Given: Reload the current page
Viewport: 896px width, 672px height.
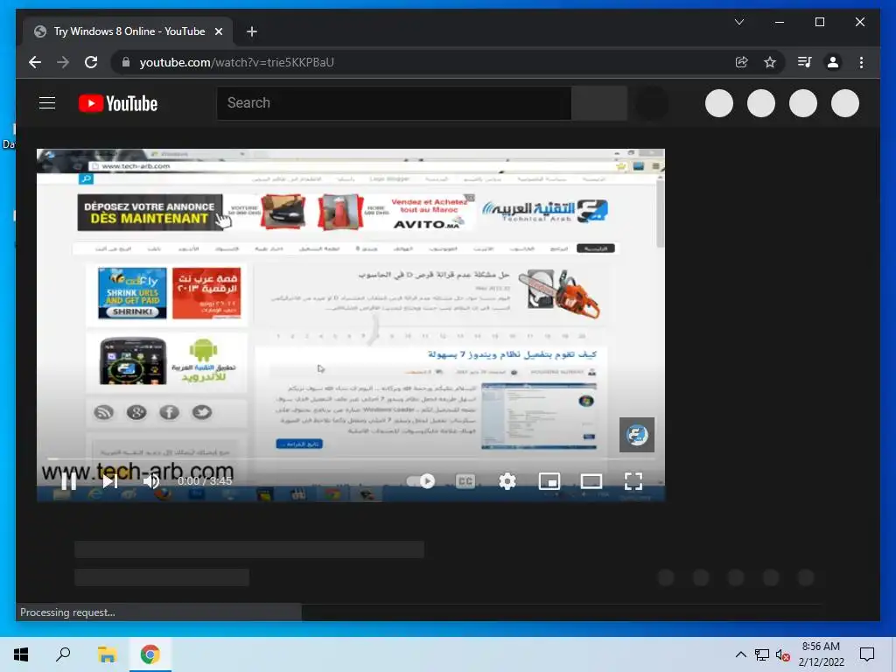Looking at the screenshot, I should click(91, 62).
